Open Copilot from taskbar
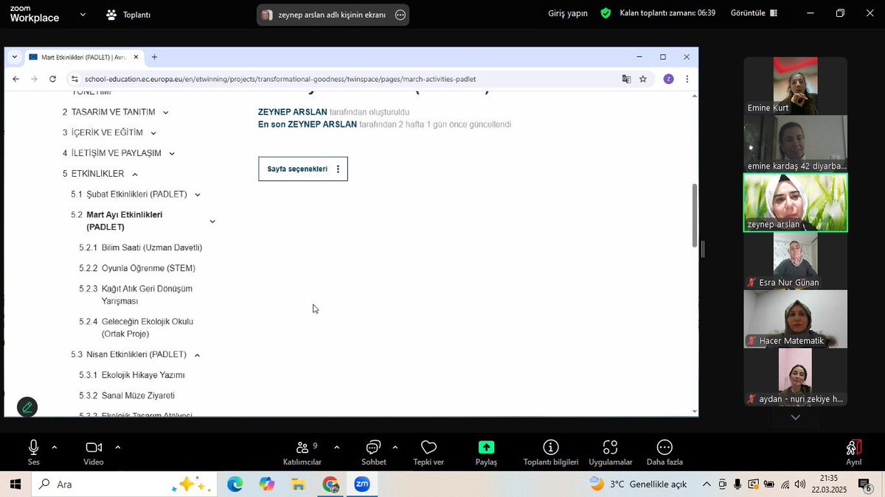Viewport: 885px width, 497px height. (x=266, y=484)
